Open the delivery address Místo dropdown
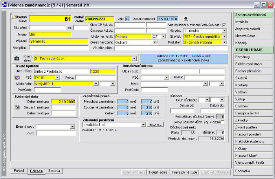The width and height of the screenshot is (275, 179). coord(205,83)
